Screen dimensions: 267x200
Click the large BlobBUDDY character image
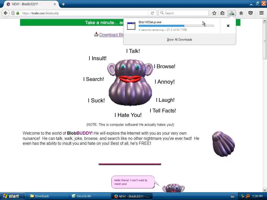[x=130, y=83]
